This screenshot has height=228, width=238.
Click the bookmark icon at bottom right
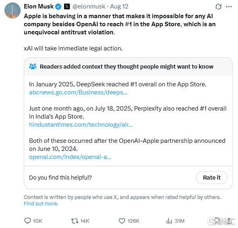[x=217, y=221]
